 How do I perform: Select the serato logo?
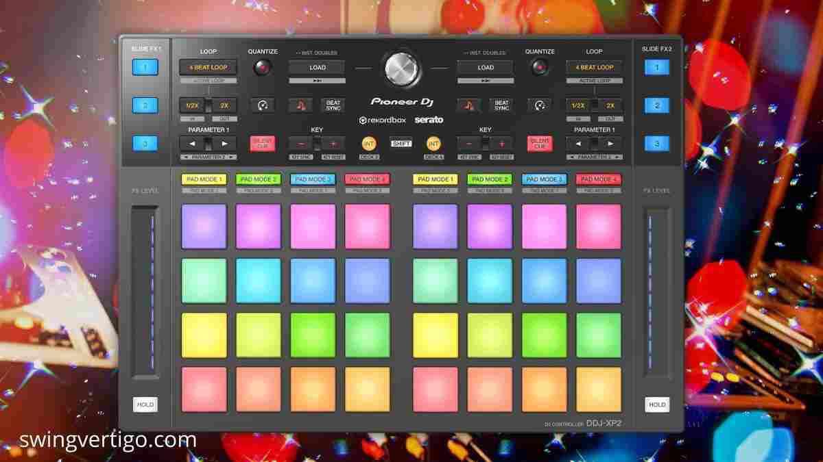pyautogui.click(x=429, y=120)
